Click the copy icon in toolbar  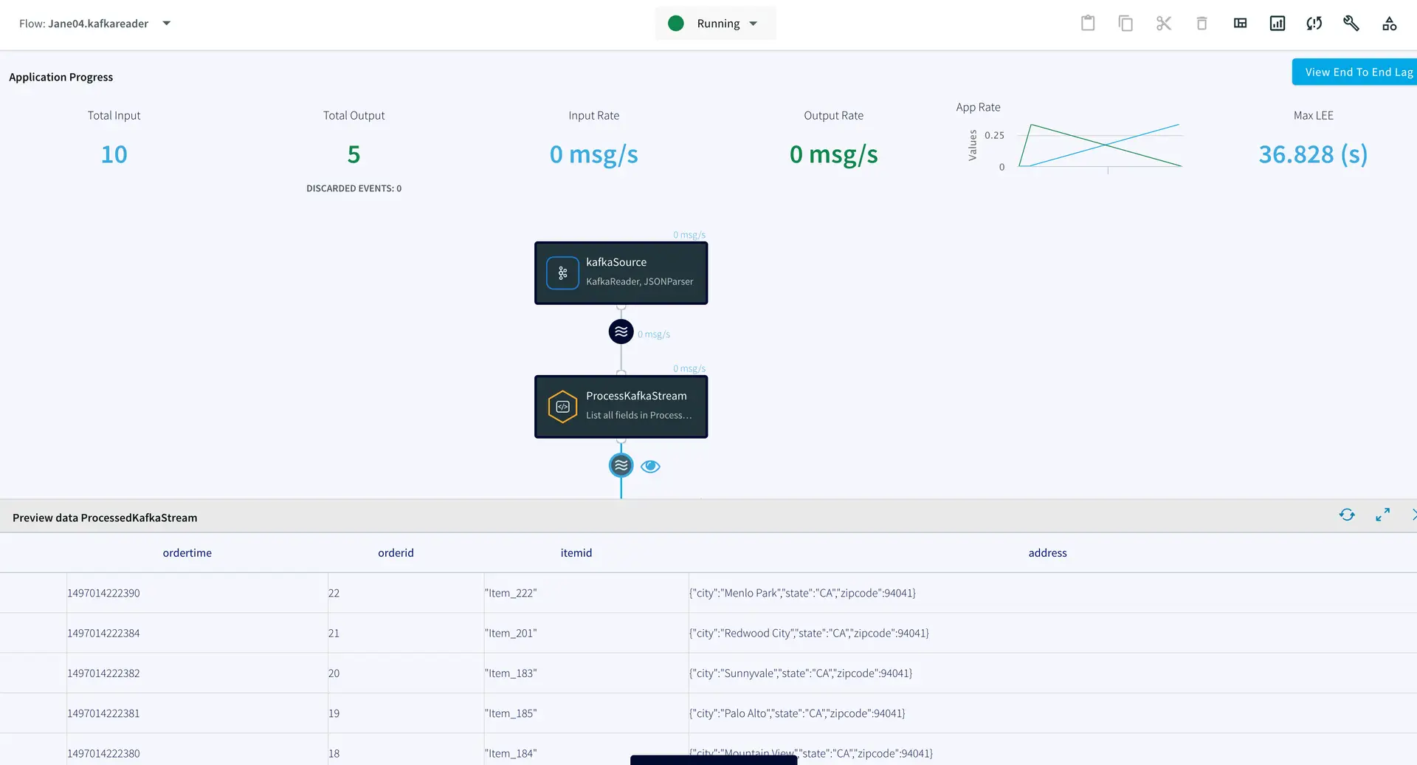click(1125, 24)
